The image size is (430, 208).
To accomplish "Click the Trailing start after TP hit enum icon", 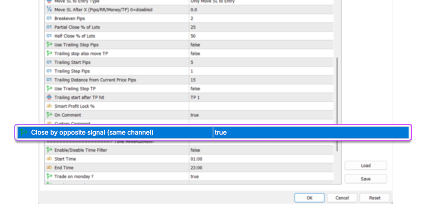I will coord(49,97).
